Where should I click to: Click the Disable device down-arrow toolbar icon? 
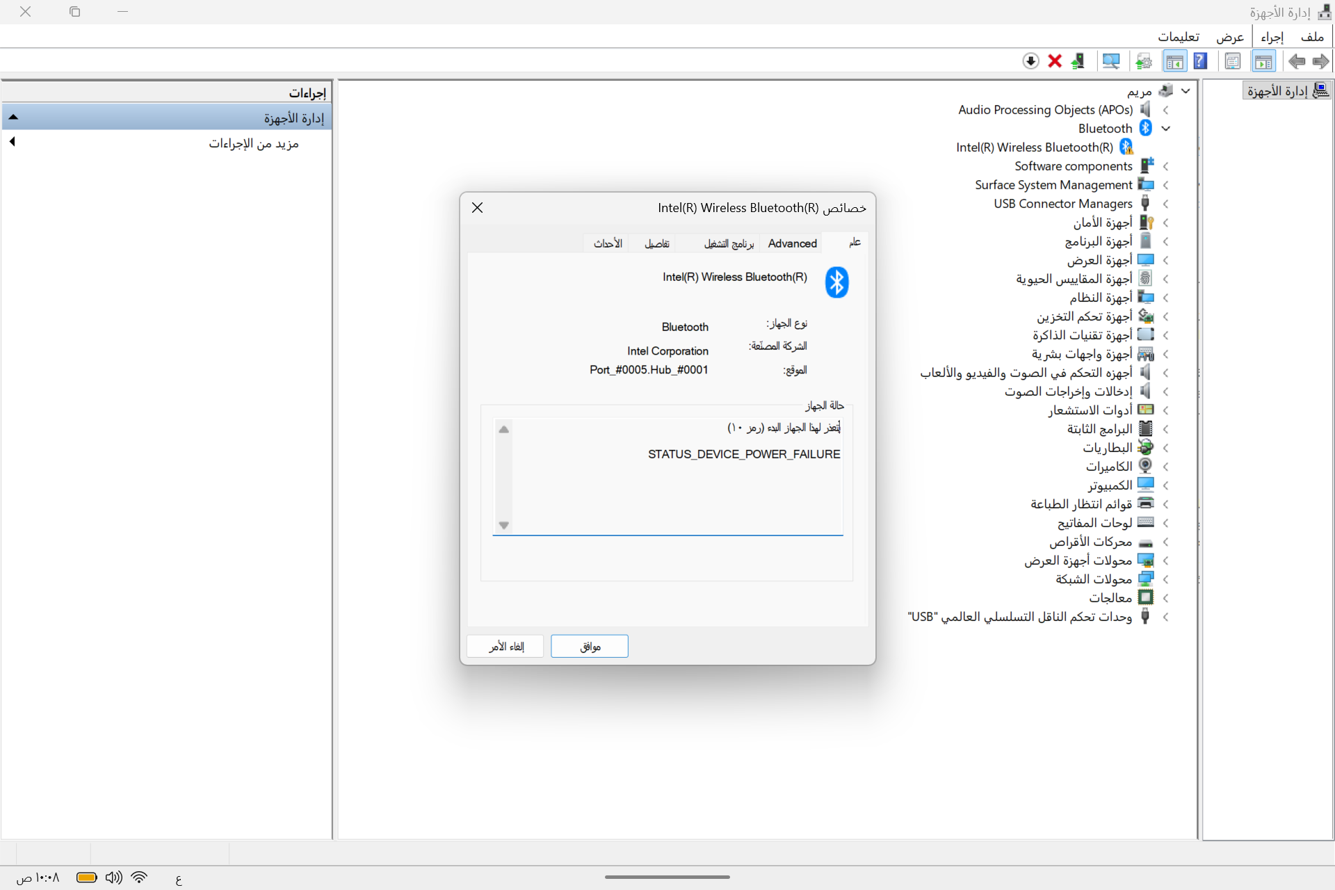tap(1030, 61)
